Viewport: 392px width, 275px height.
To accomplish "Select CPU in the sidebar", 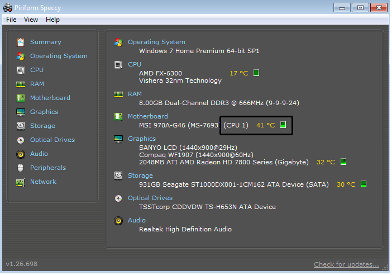I will point(37,70).
